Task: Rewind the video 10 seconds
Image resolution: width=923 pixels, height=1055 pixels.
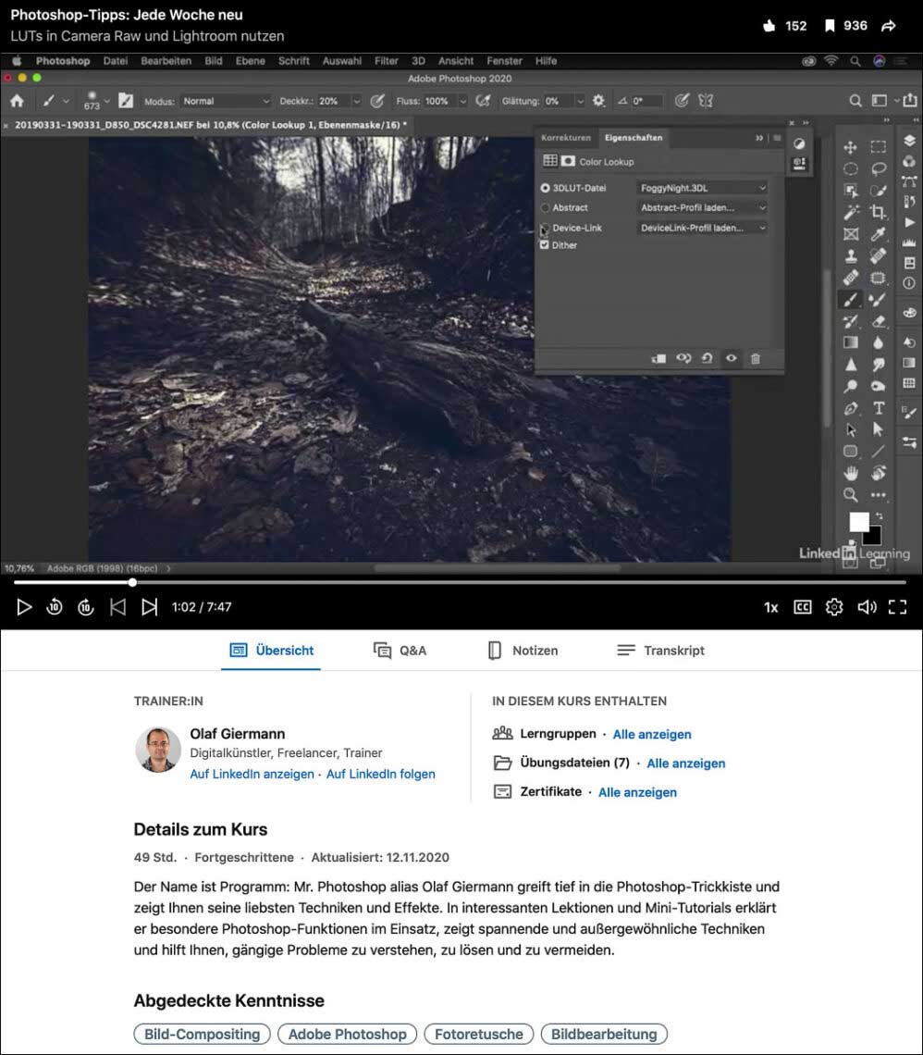Action: click(55, 607)
